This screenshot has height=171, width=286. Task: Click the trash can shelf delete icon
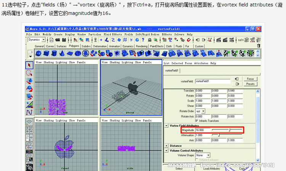click(x=259, y=46)
